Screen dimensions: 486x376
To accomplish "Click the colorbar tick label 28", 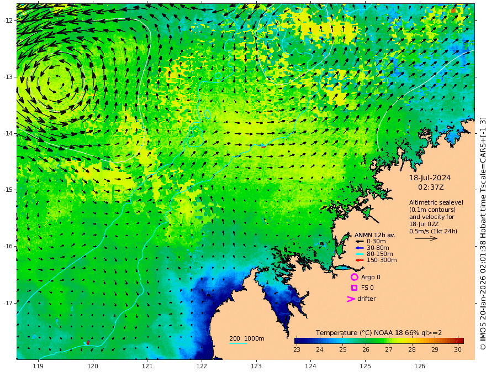I will click(411, 349).
